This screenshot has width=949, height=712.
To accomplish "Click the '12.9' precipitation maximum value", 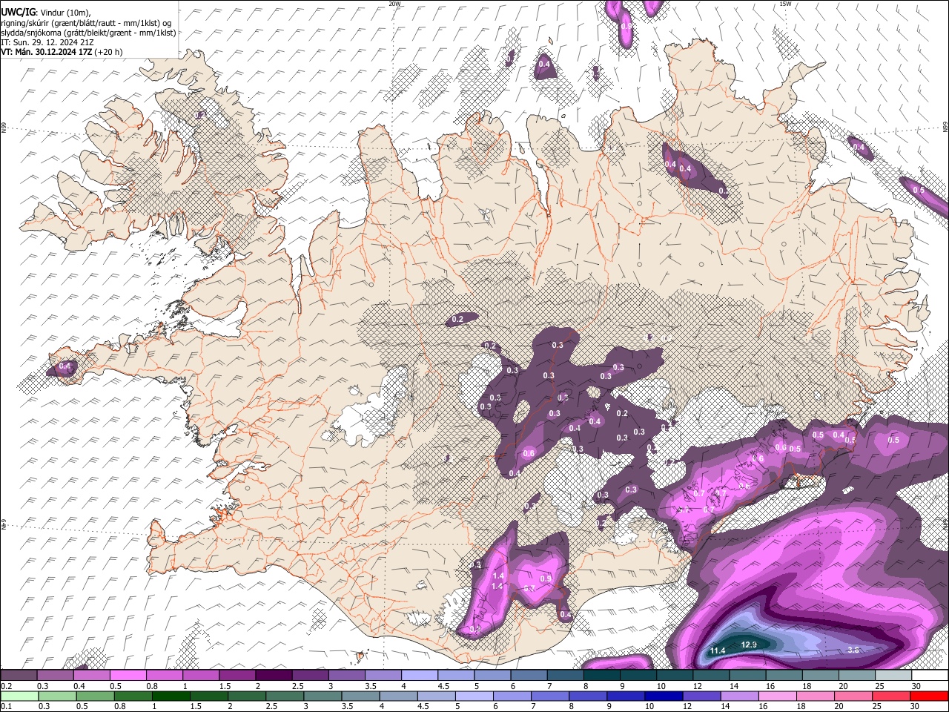I will coord(749,645).
